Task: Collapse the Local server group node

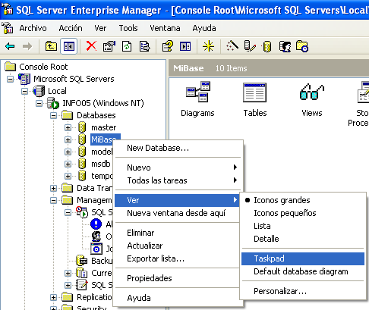Action: 24,91
